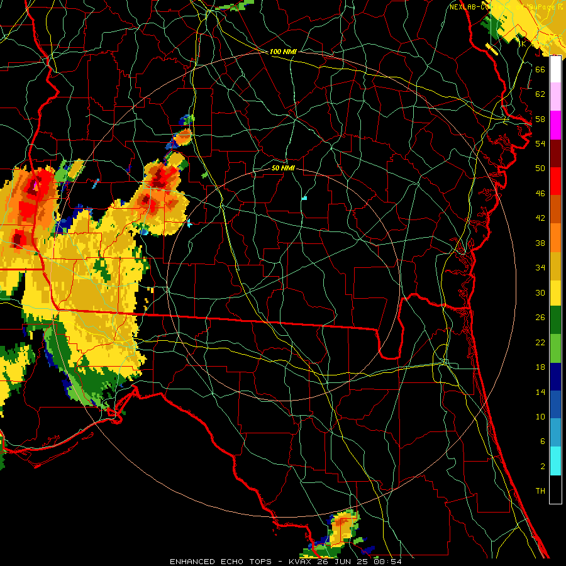Click the "14" legend value
566x566 pixels.
(540, 392)
